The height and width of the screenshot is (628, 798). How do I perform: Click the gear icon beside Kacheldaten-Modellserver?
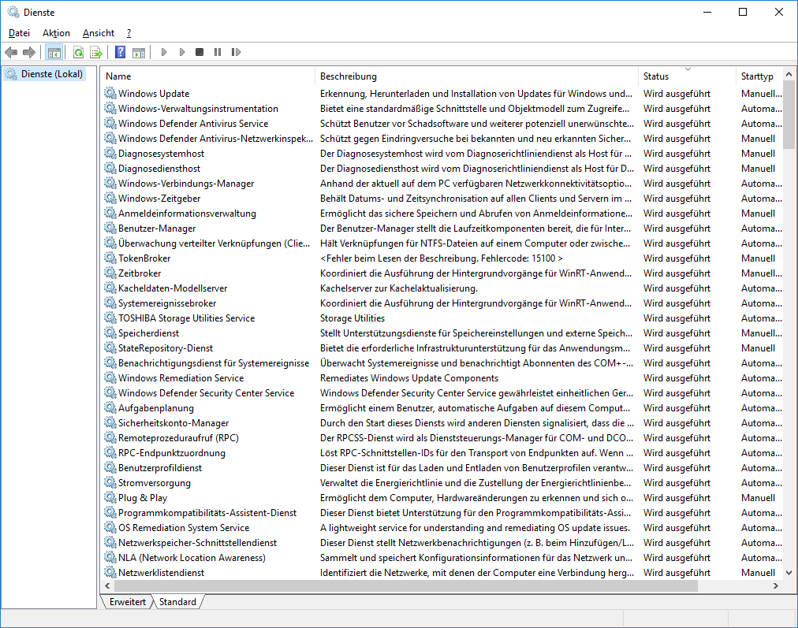(110, 288)
